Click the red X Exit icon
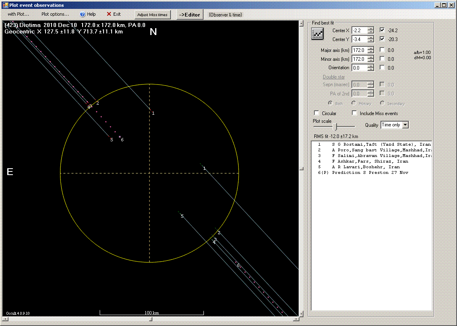Screen dimensions: 457x326 pyautogui.click(x=109, y=14)
